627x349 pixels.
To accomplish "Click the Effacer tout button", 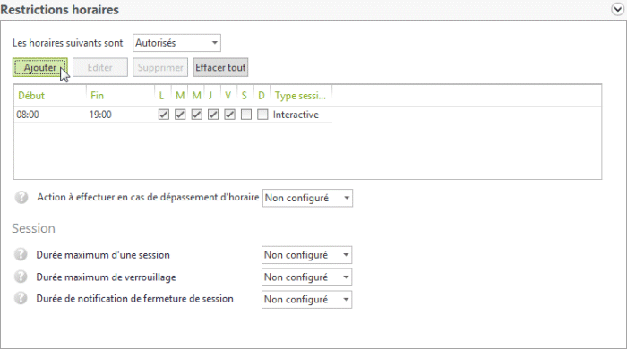I will 220,67.
